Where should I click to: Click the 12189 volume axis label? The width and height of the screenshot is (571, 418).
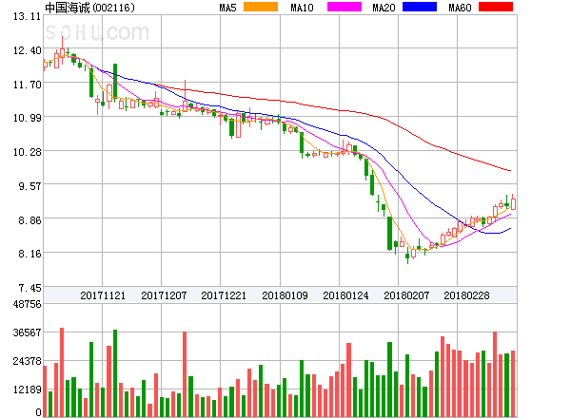tap(27, 389)
